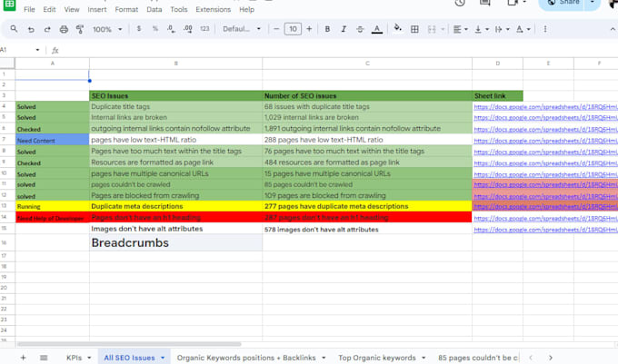The height and width of the screenshot is (364, 618).
Task: Increase decimal places
Action: click(187, 29)
